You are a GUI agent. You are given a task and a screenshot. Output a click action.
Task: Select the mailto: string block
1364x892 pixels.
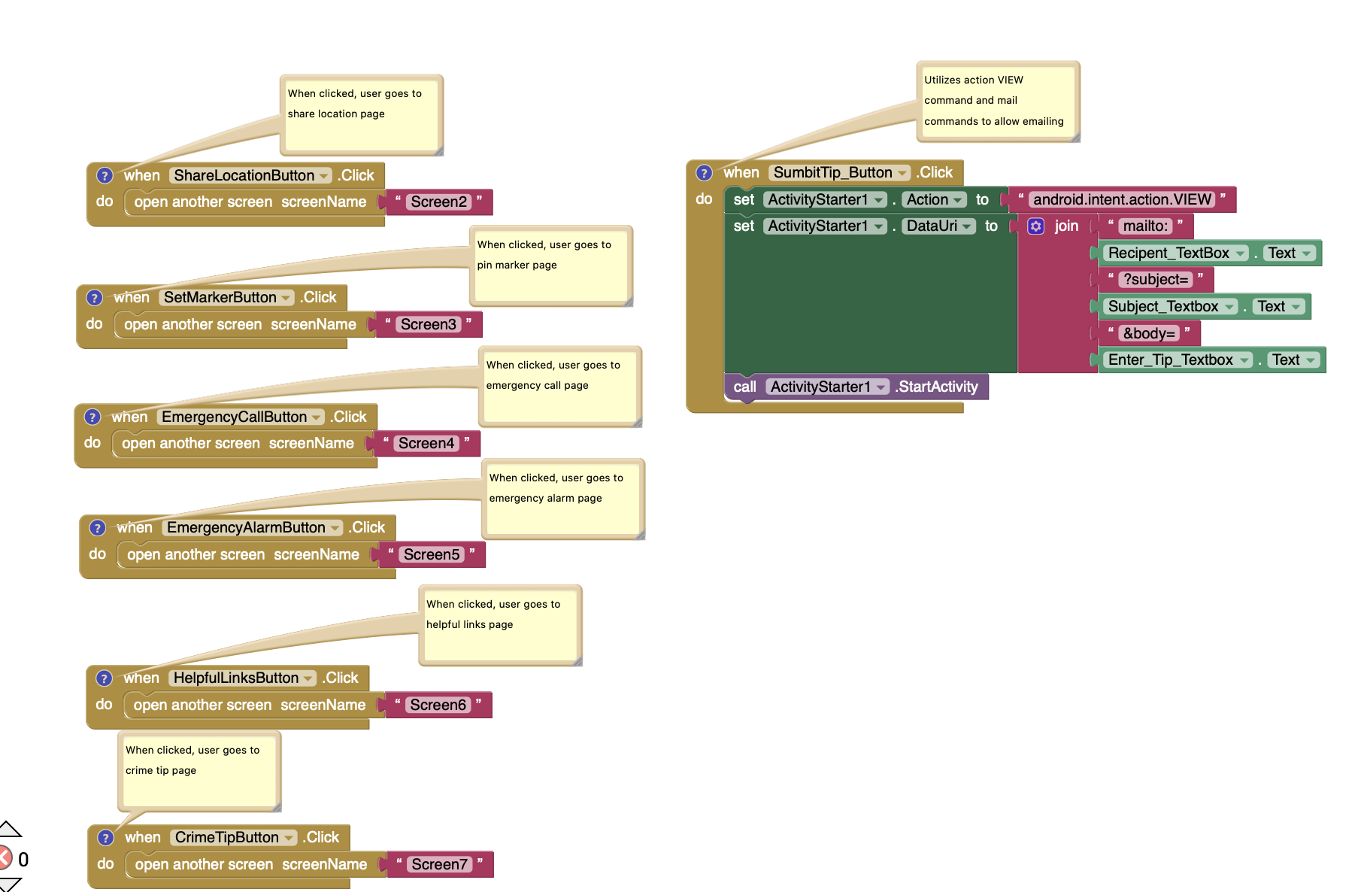(1145, 226)
